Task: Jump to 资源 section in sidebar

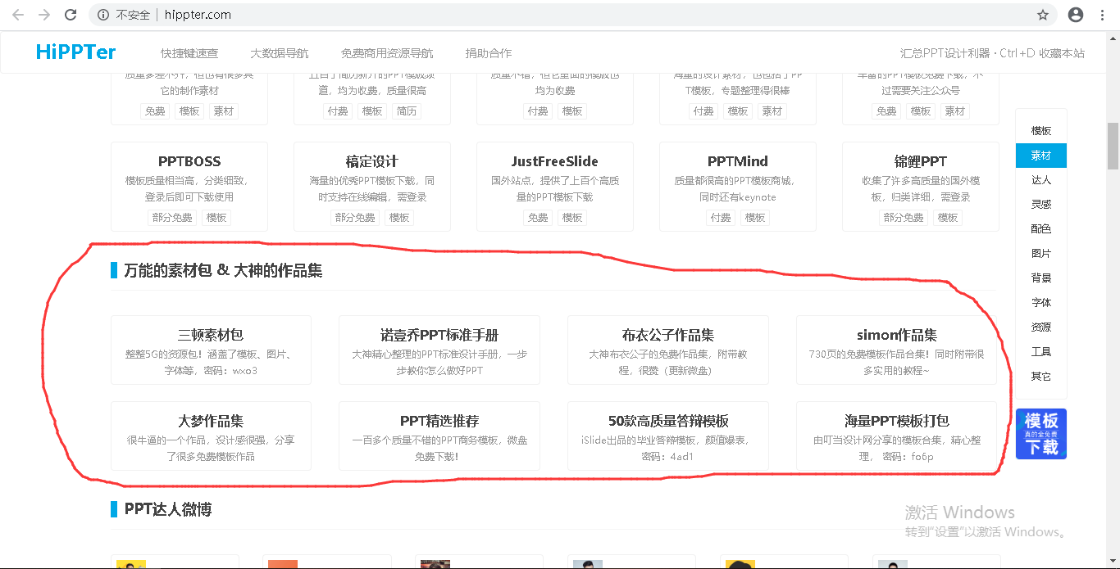Action: pyautogui.click(x=1041, y=327)
